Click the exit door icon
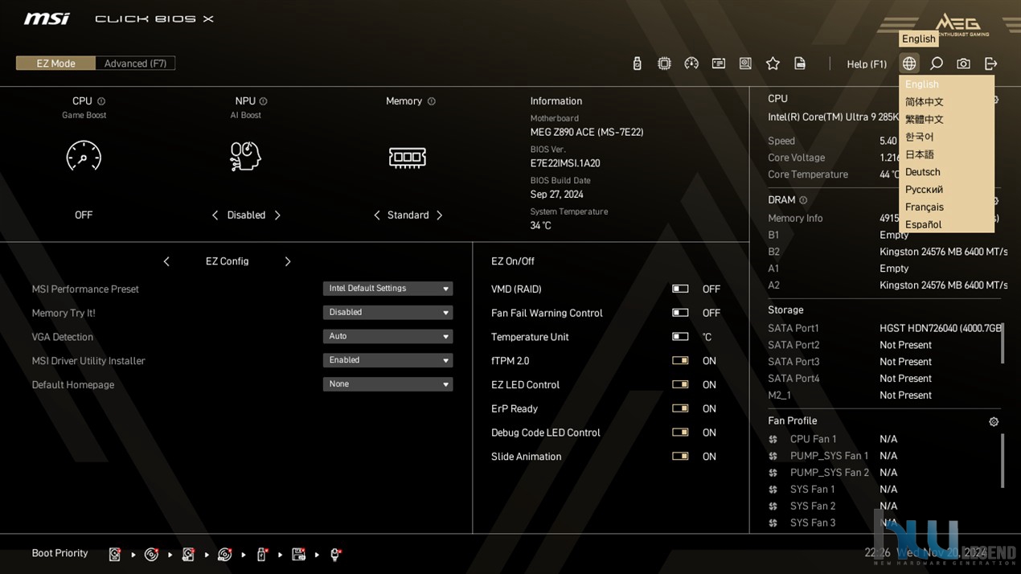Image resolution: width=1021 pixels, height=574 pixels. click(x=990, y=64)
